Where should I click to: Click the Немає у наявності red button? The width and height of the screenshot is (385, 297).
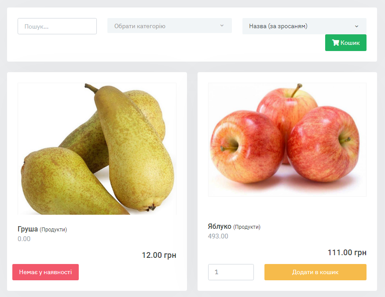pyautogui.click(x=45, y=272)
